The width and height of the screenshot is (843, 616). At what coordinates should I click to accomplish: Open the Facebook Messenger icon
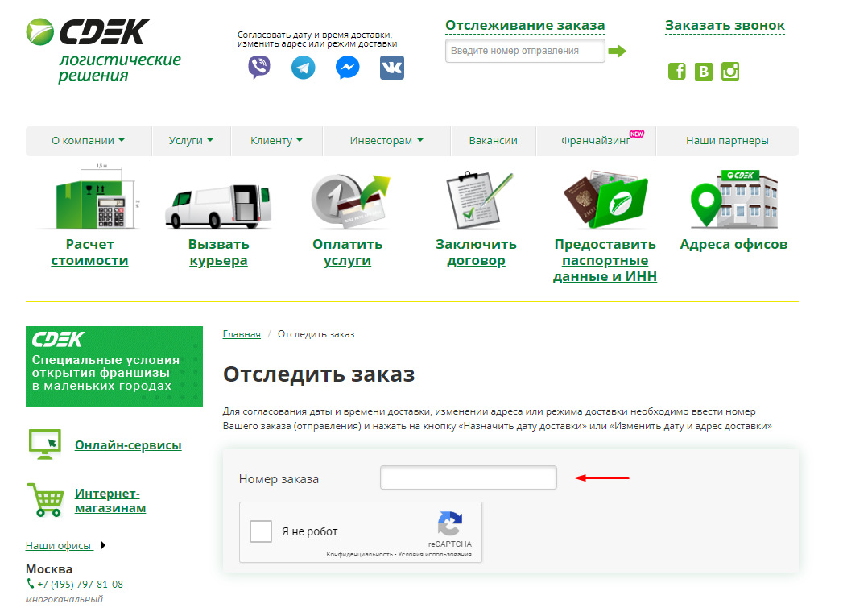pyautogui.click(x=347, y=68)
